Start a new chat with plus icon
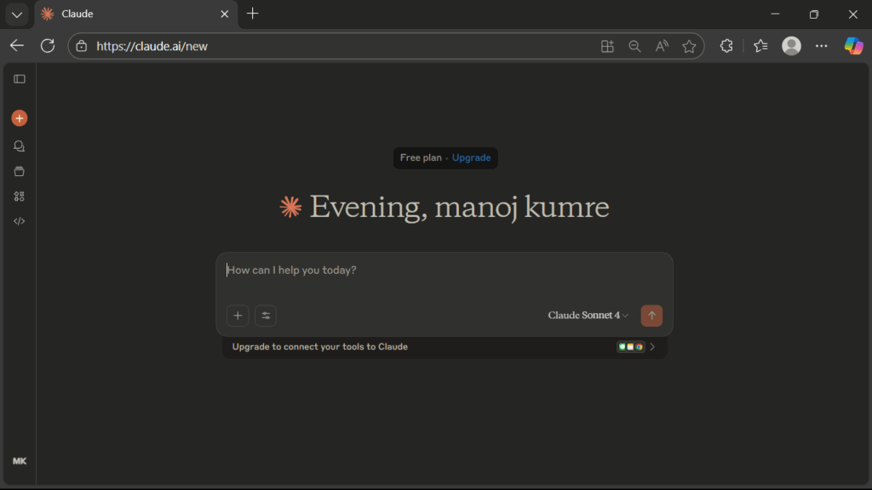The image size is (872, 490). coord(20,118)
